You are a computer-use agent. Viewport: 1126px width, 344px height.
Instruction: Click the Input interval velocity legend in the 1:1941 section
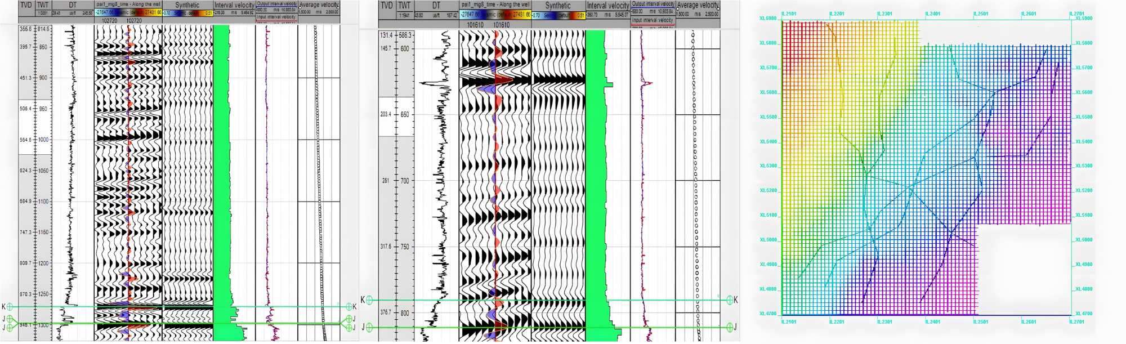653,20
